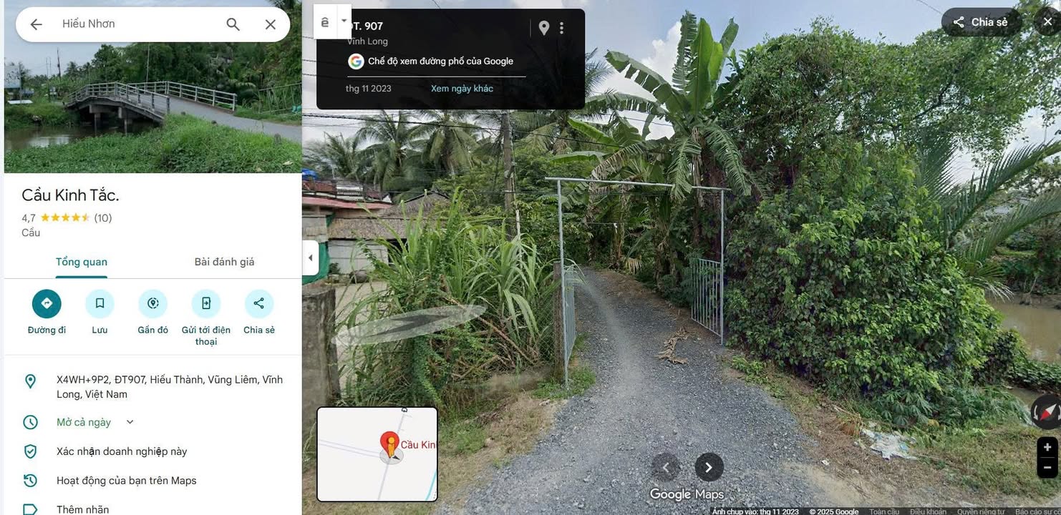The width and height of the screenshot is (1061, 515).
Task: Open three-dot more options menu
Action: click(562, 28)
